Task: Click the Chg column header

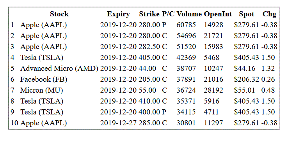Action: coord(269,14)
